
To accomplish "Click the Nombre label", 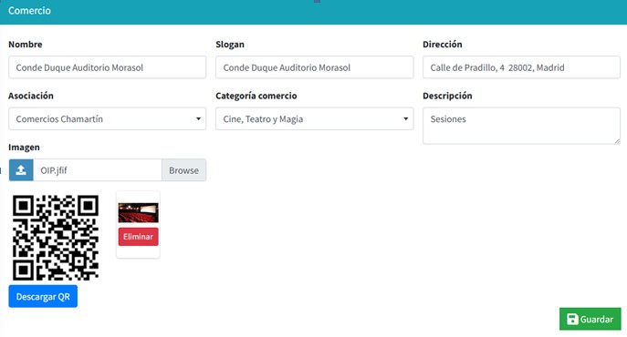I will click(x=26, y=45).
